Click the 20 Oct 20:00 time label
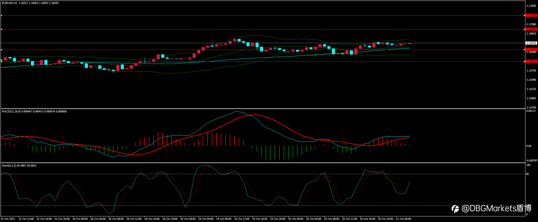The width and height of the screenshot is (538, 222). point(386,219)
